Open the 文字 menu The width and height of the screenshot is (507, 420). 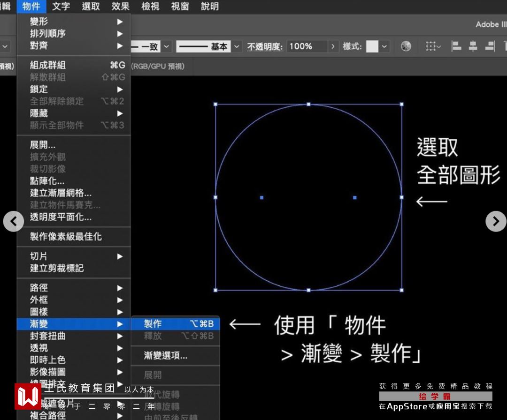coord(61,6)
